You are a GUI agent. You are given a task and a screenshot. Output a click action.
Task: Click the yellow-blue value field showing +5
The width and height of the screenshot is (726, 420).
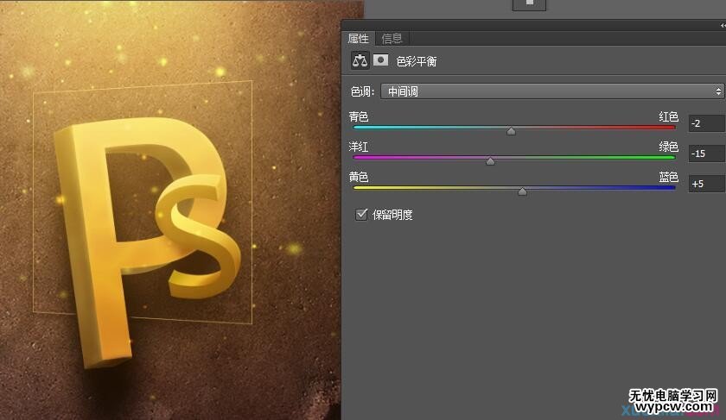[707, 184]
